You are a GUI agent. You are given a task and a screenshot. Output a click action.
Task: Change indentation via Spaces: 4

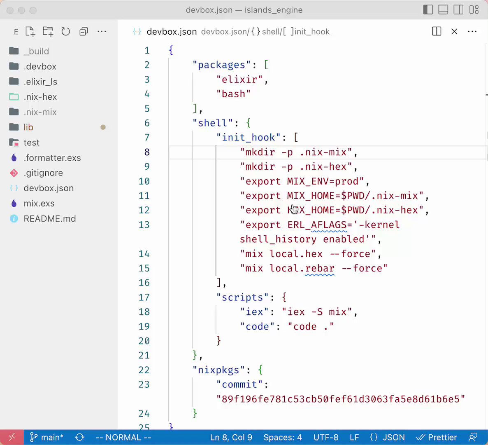(x=283, y=437)
